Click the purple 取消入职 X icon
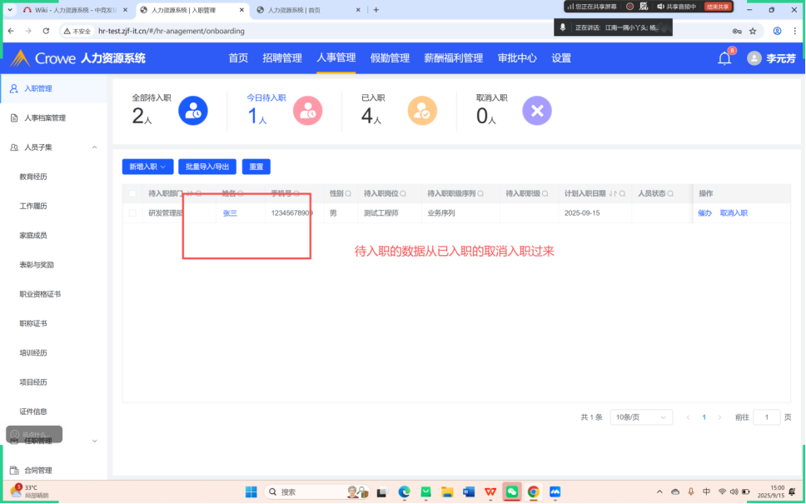 click(536, 111)
